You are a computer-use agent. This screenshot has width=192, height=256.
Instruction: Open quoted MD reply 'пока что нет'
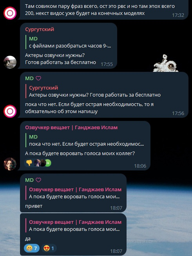[x=85, y=141]
